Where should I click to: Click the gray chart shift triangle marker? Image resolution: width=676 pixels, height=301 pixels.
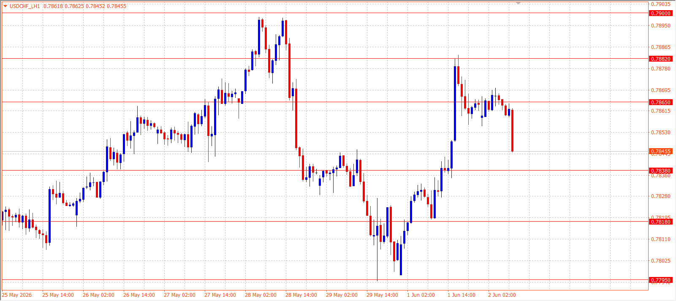[x=518, y=3]
